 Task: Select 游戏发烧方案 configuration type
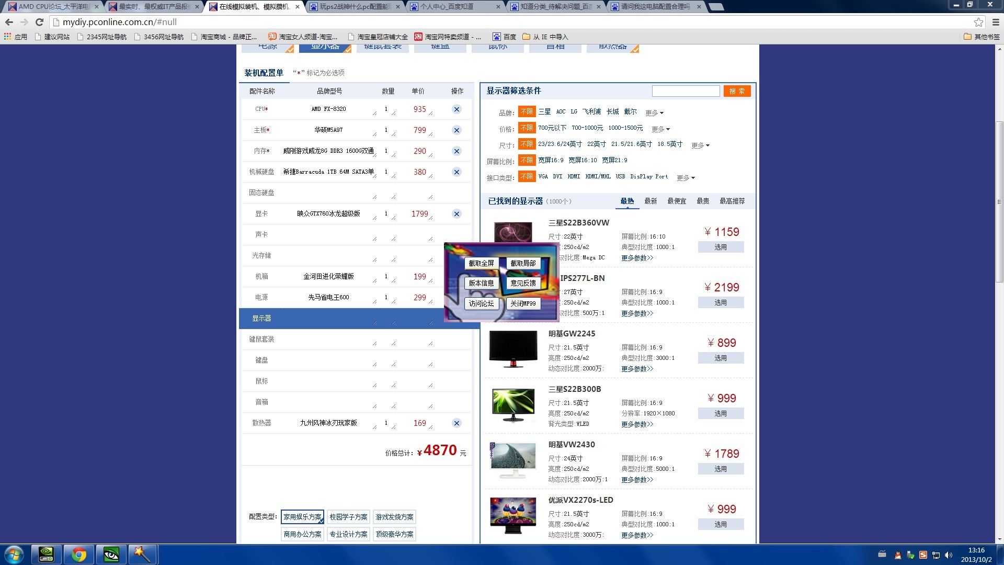click(x=394, y=517)
